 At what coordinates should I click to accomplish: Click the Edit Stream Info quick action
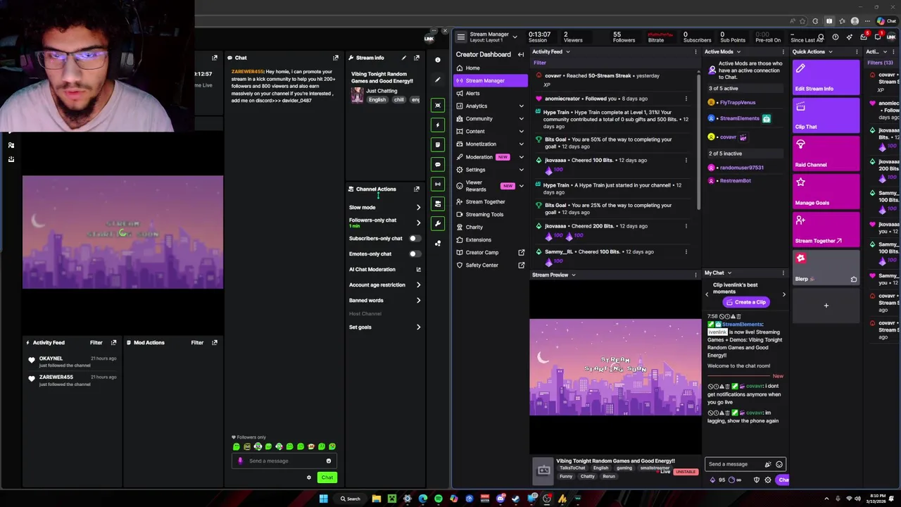(x=826, y=78)
